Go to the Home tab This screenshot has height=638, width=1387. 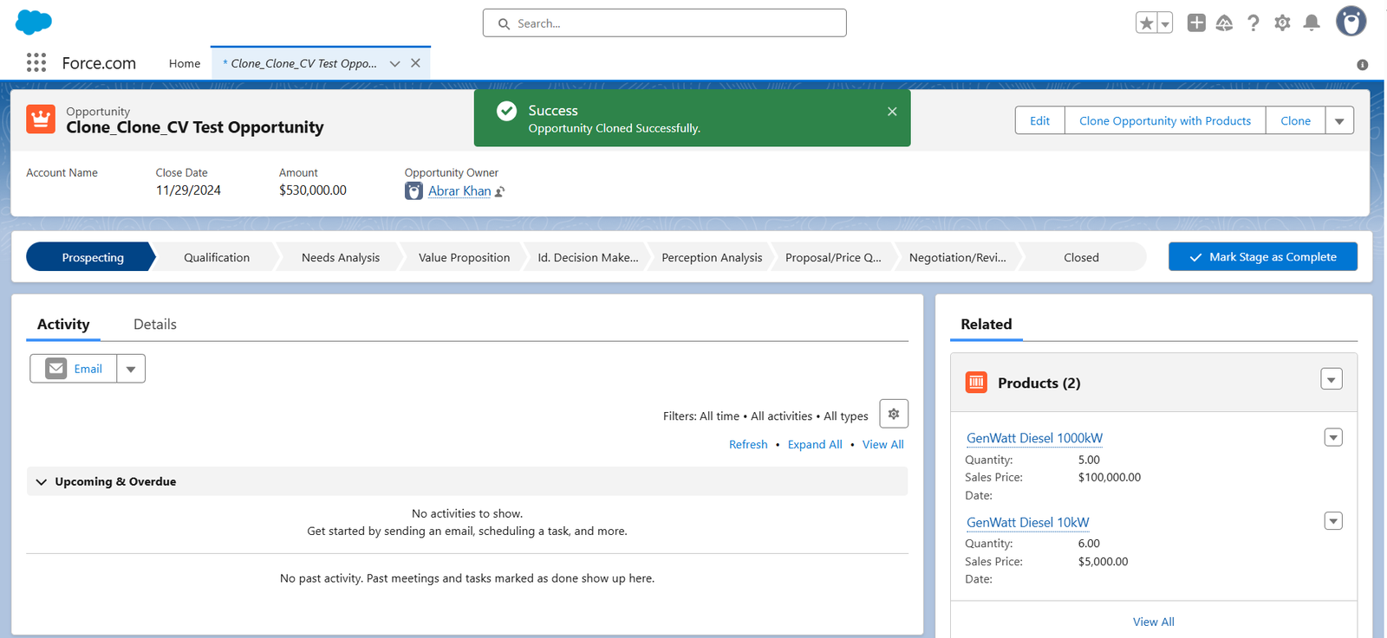[185, 63]
